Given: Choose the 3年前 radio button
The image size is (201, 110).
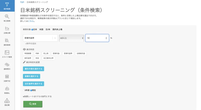Looking at the screenshot, I should [24, 90].
